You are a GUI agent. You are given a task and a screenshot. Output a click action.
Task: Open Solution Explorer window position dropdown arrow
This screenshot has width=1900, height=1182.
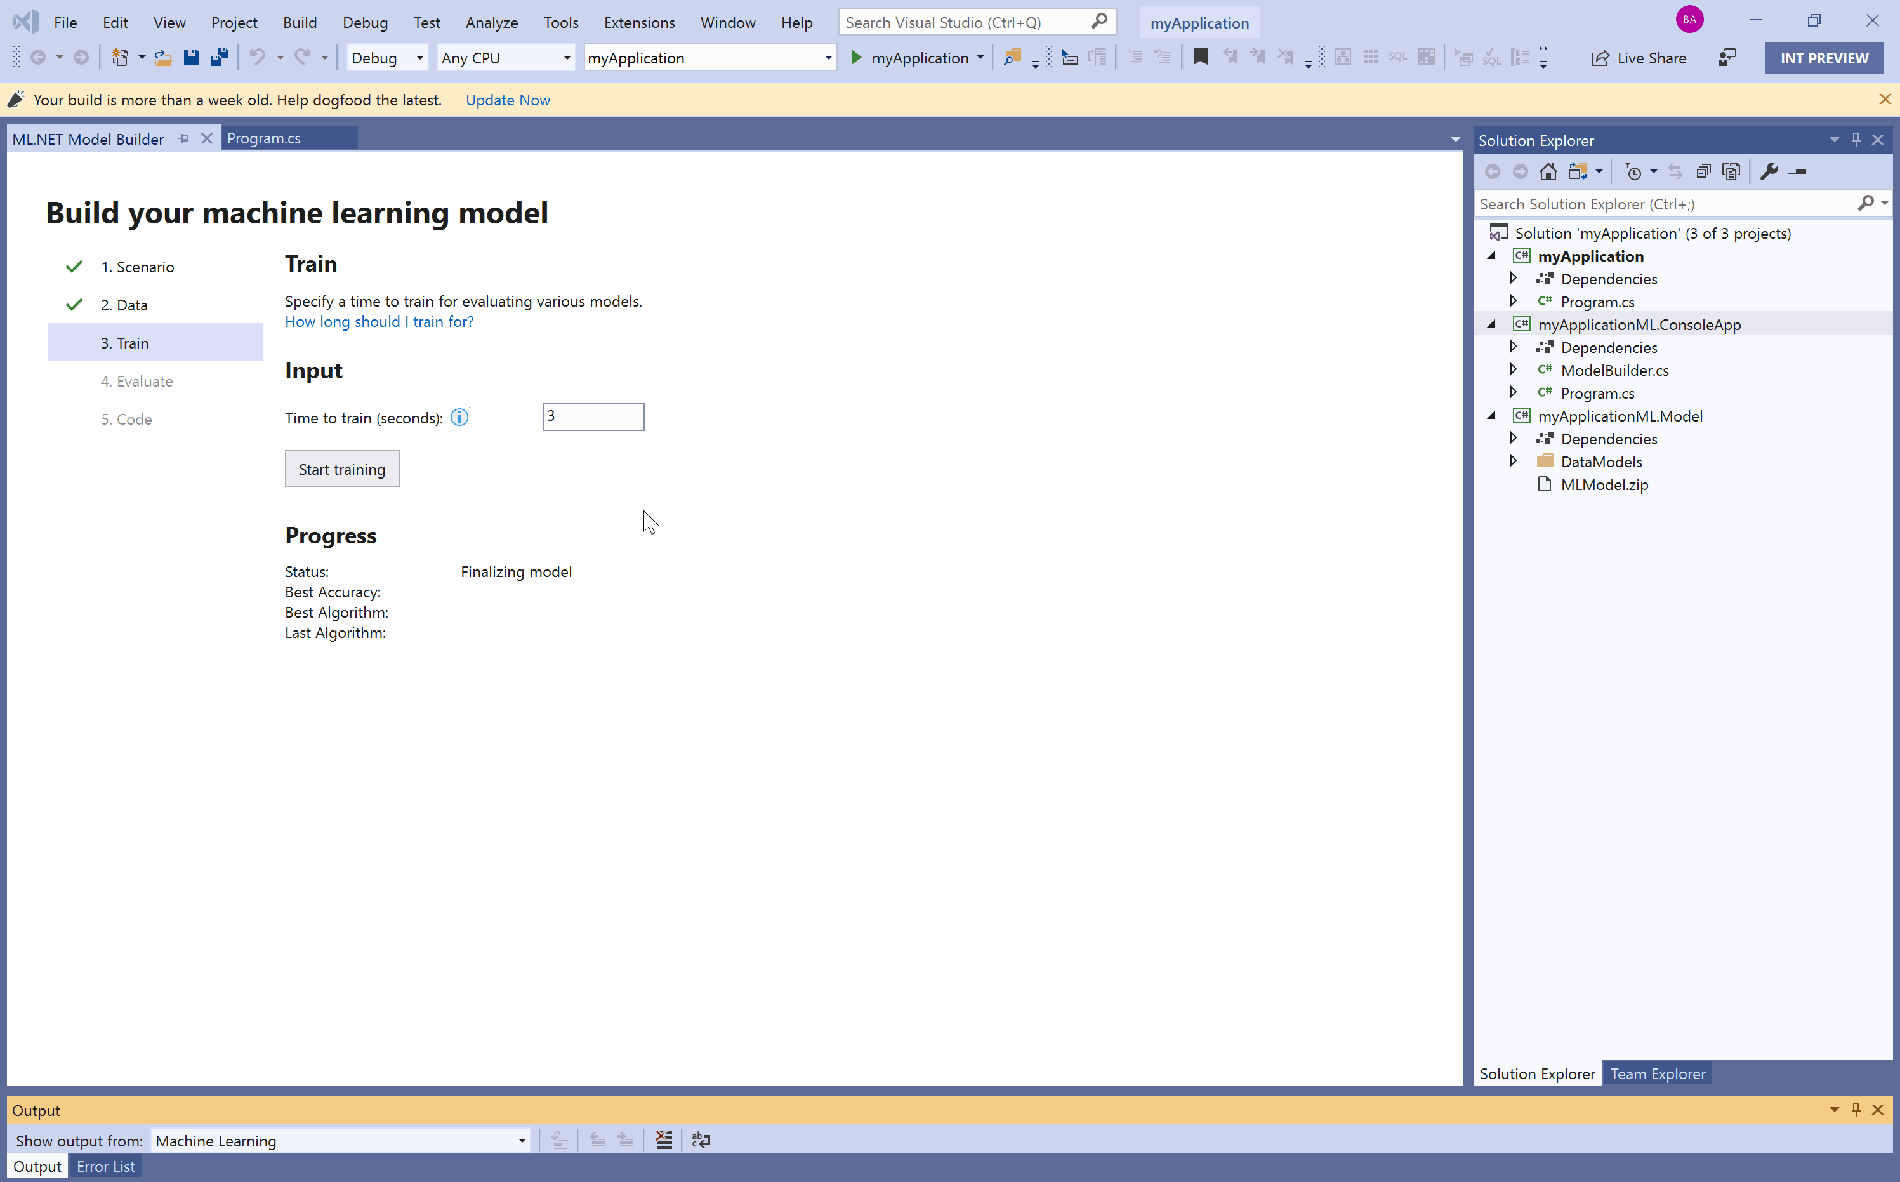pyautogui.click(x=1833, y=139)
